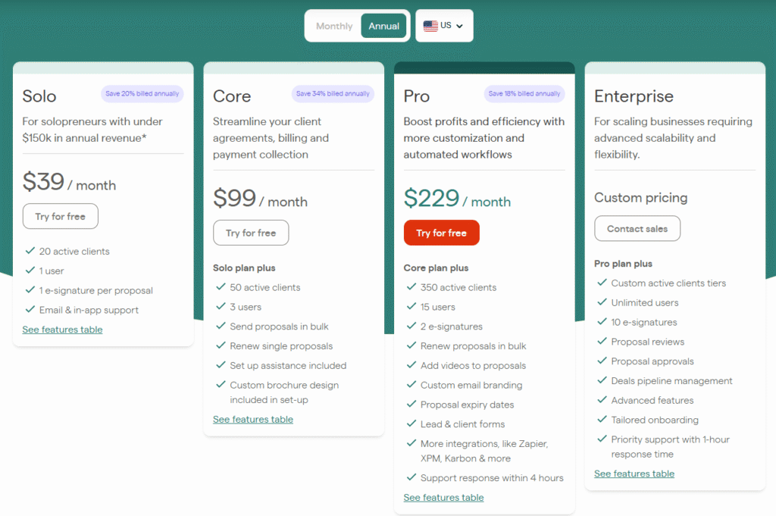Click the checkmark beside "20 active clients"
Viewport: 776px width, 516px height.
click(x=30, y=251)
